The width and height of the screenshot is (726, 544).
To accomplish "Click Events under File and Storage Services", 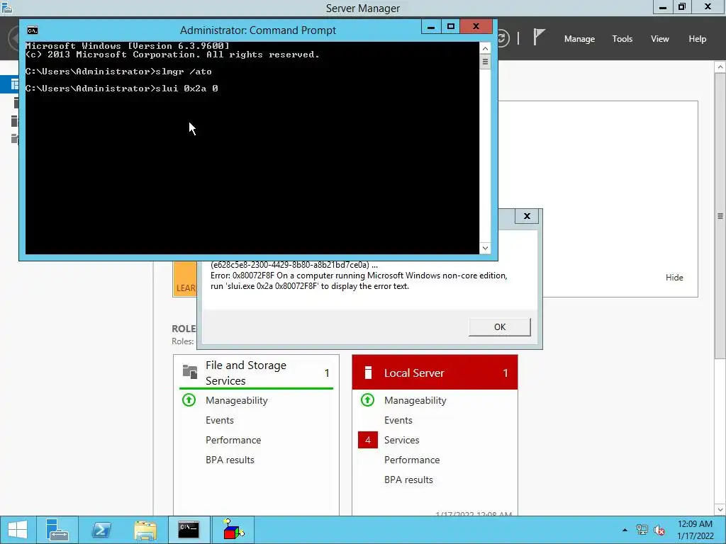I will pos(220,420).
